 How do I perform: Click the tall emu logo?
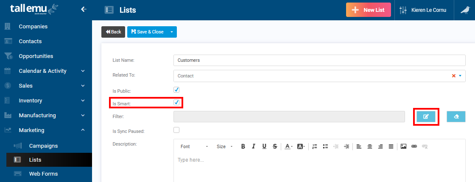[34, 9]
